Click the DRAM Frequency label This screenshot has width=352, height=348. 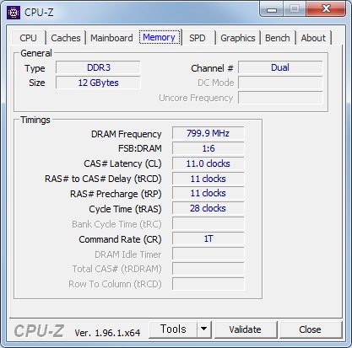click(x=127, y=134)
